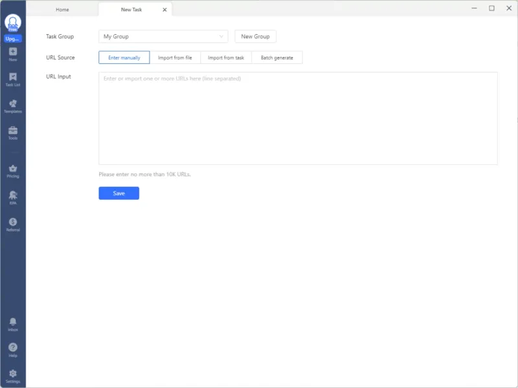Open the Pricing sidebar icon
518x388 pixels.
coord(13,171)
